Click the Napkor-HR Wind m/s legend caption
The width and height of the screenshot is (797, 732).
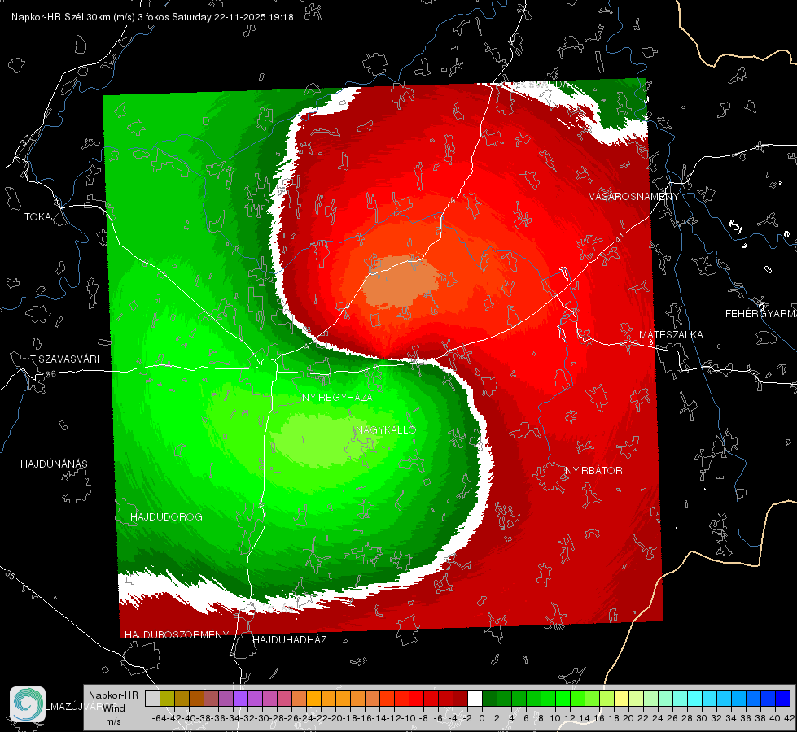pos(113,708)
